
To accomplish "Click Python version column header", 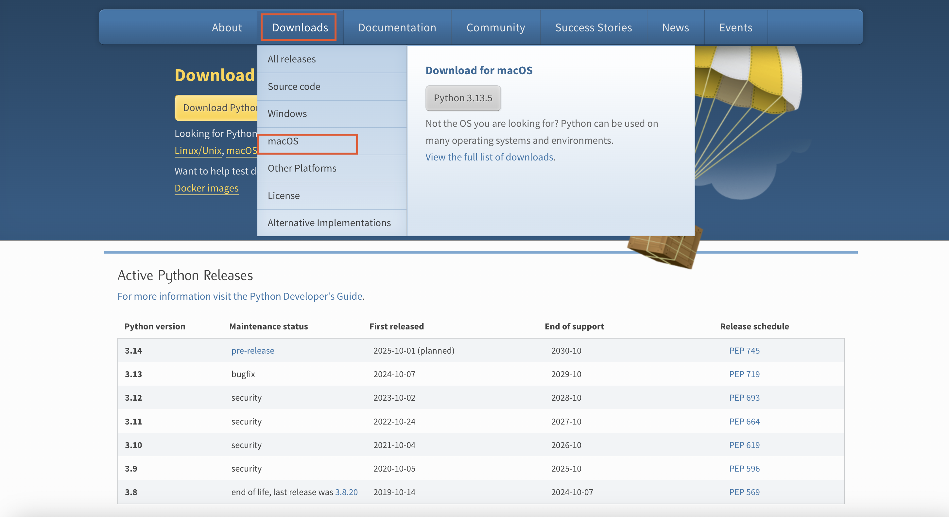I will 155,326.
